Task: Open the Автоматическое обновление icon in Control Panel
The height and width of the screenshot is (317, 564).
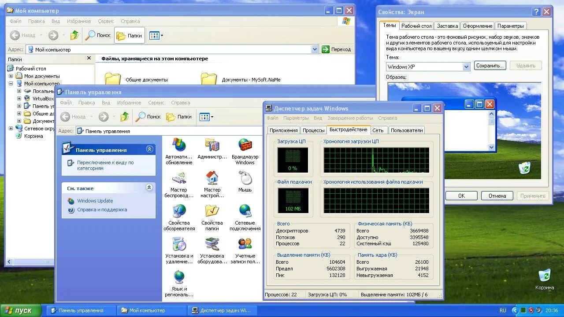Action: (x=179, y=151)
